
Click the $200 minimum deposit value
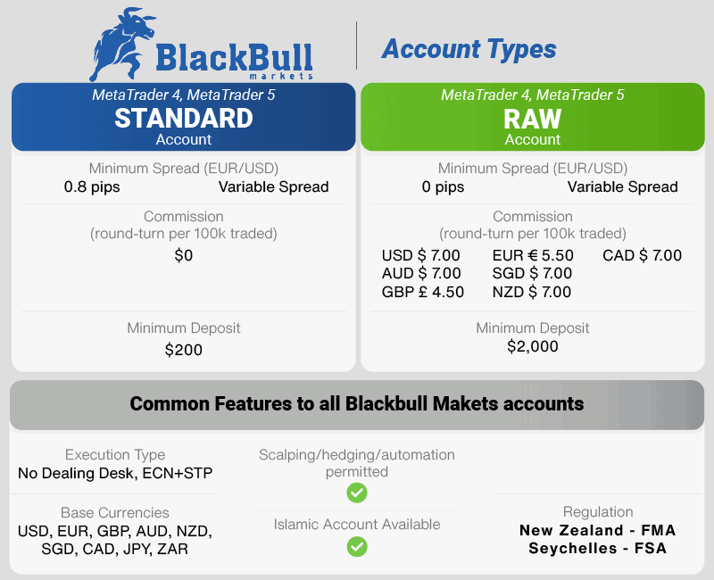184,350
